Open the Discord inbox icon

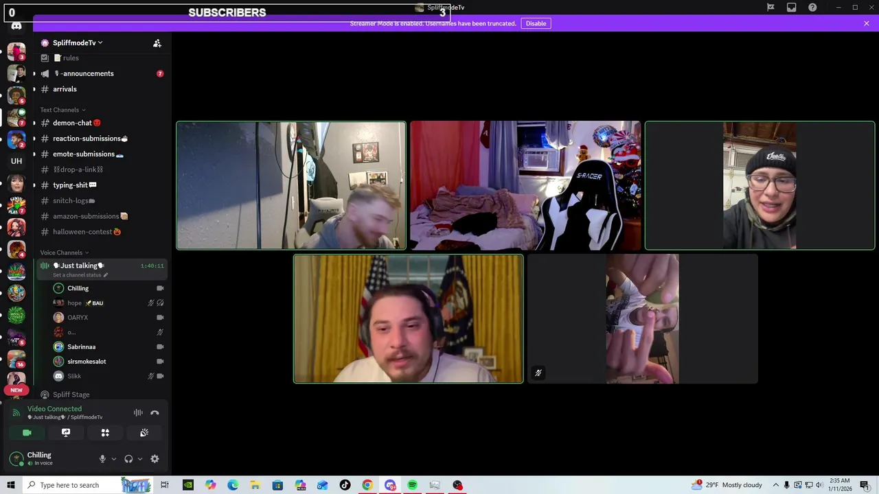pyautogui.click(x=792, y=8)
